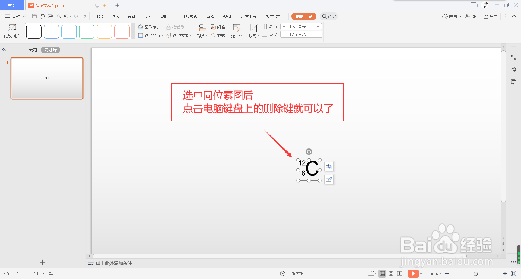521x279 pixels.
Task: Click the Save icon in quick toolbar
Action: 34,16
